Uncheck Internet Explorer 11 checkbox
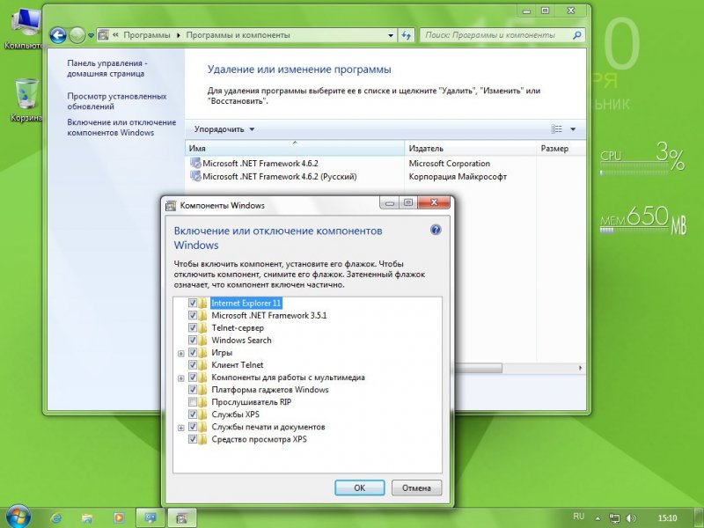 [x=193, y=303]
